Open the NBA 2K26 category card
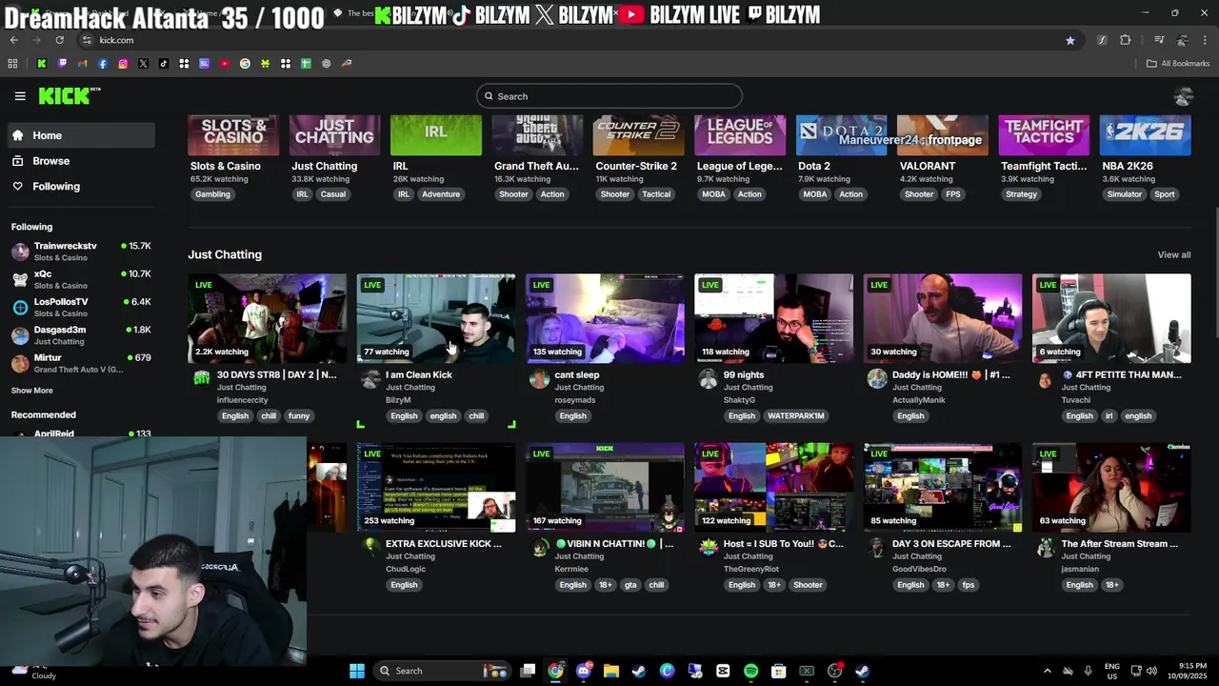The width and height of the screenshot is (1219, 686). click(x=1145, y=135)
